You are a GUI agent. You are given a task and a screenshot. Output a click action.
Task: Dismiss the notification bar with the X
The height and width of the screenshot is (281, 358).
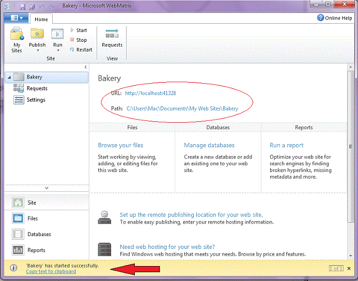[x=349, y=269]
